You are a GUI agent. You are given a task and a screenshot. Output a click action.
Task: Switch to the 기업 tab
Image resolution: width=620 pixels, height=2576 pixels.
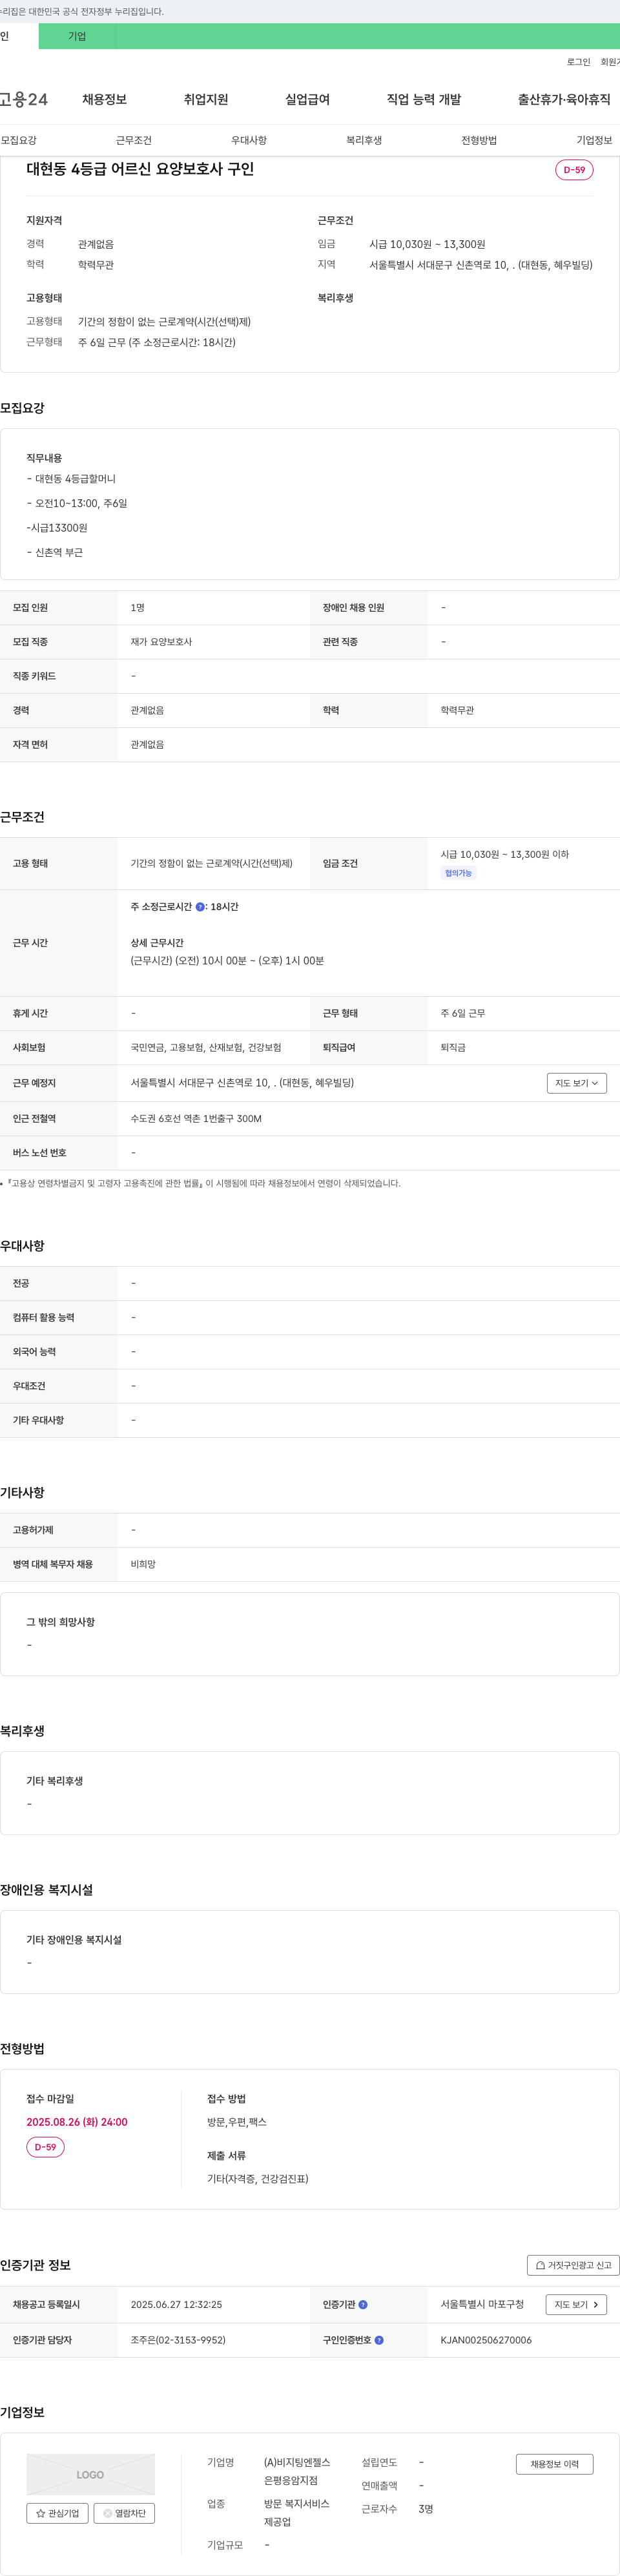[x=77, y=36]
